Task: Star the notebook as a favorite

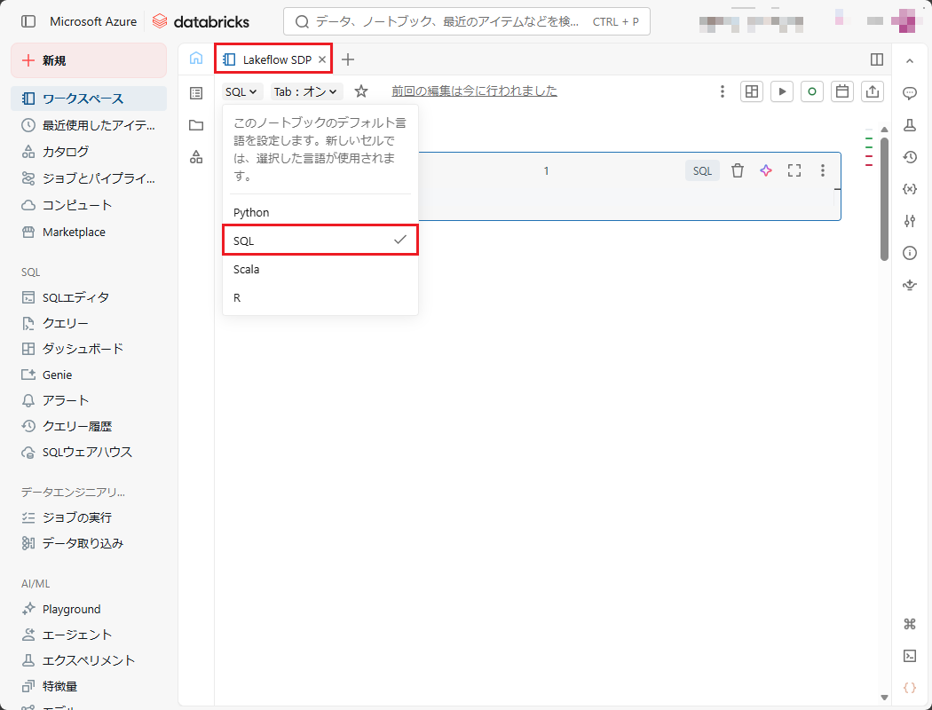Action: point(361,91)
